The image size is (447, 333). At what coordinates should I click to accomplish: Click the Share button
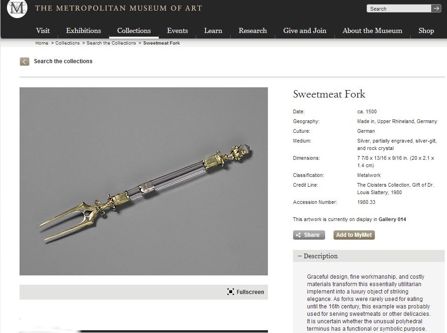point(309,235)
